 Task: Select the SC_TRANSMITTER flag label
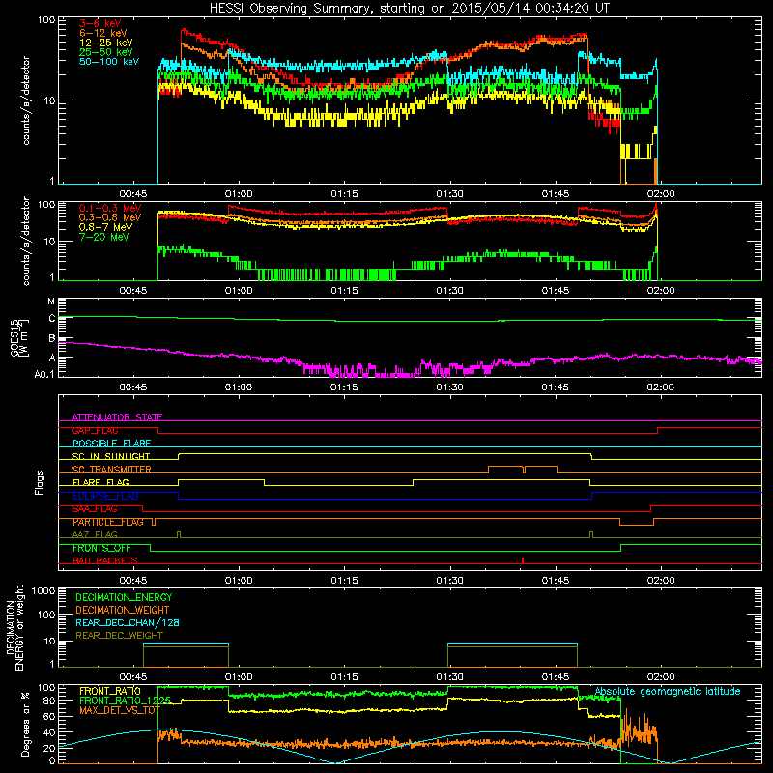[x=111, y=469]
